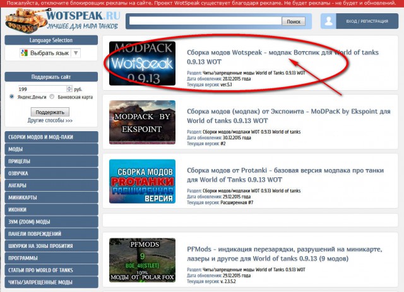Click the Language Selection panel header

point(51,40)
